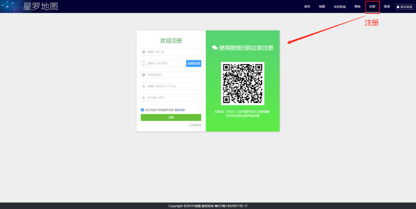Click the 欢迎注册 heading text
This screenshot has height=209, width=416.
point(171,41)
